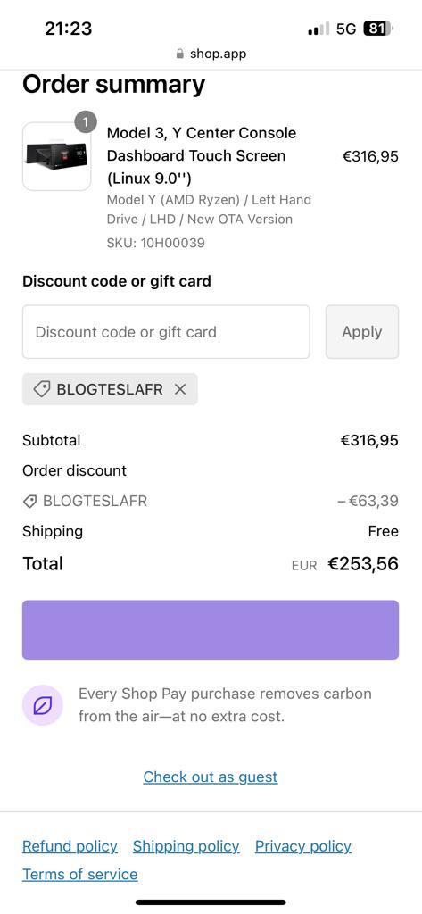The height and width of the screenshot is (914, 422).
Task: Open Terms of service
Action: click(80, 875)
